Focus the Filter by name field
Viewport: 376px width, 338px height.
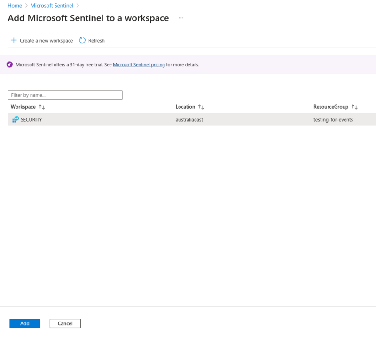pyautogui.click(x=65, y=95)
